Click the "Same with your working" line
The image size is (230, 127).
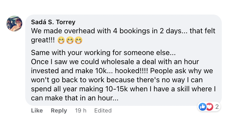pyautogui.click(x=103, y=53)
